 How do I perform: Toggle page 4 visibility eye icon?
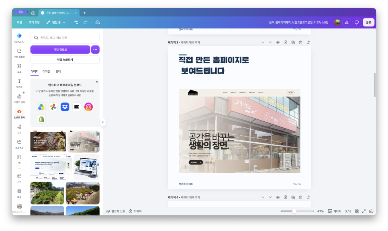[278, 197]
